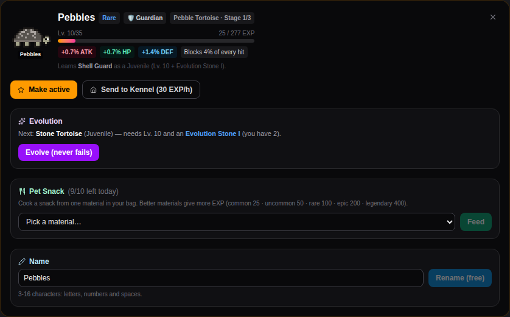Click the 9/10 left today counter

pos(93,191)
